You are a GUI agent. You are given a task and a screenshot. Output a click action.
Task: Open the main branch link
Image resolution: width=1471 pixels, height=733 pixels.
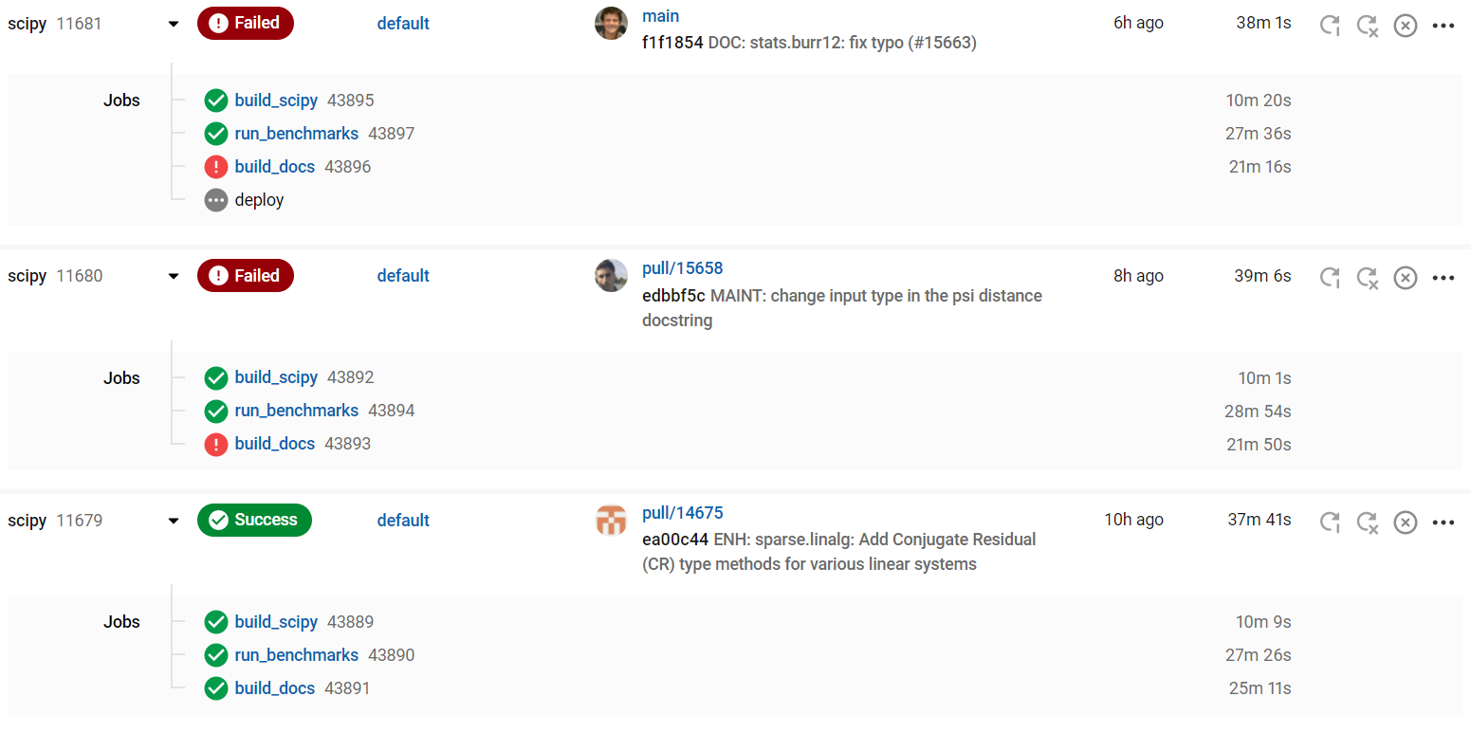[661, 15]
